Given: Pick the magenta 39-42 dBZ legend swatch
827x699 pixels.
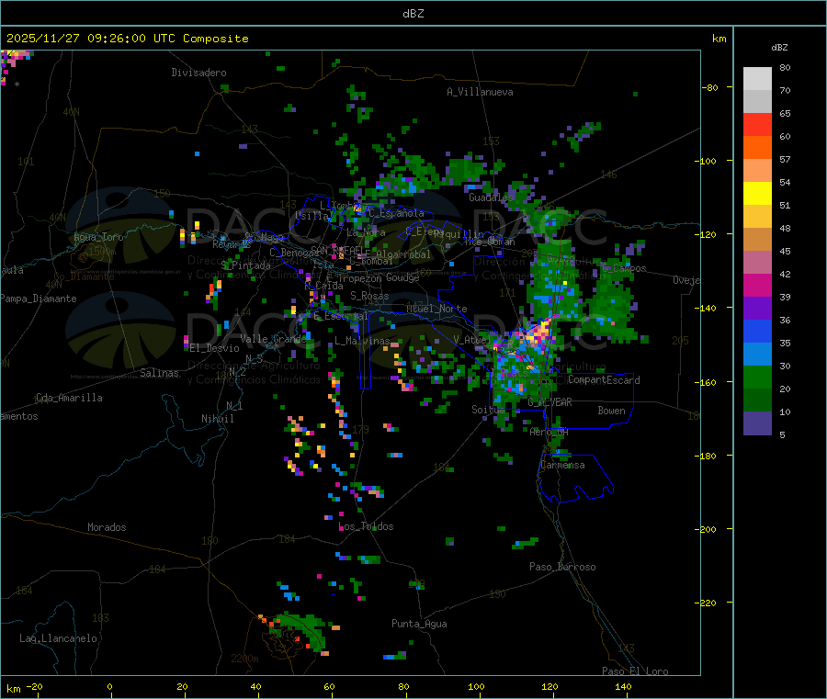Looking at the screenshot, I should click(757, 285).
